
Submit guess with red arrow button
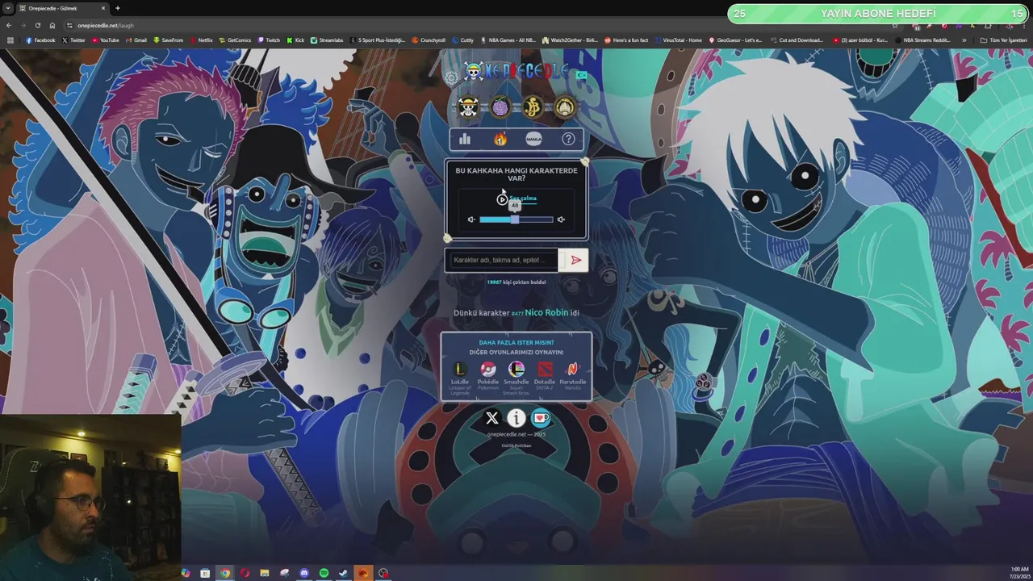click(x=575, y=260)
